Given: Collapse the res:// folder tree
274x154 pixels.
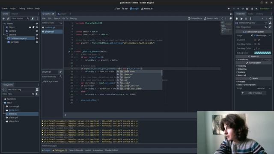Looking at the screenshot, I should tap(3, 103).
